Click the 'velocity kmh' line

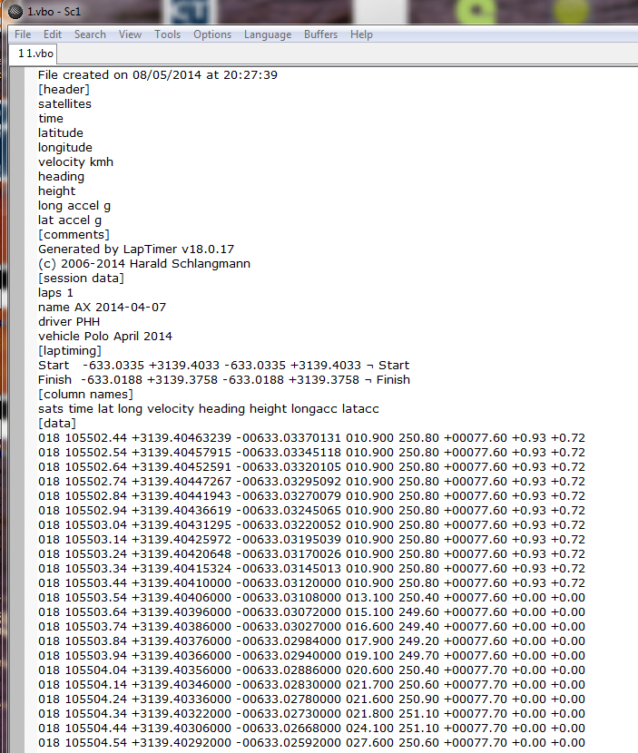(75, 161)
